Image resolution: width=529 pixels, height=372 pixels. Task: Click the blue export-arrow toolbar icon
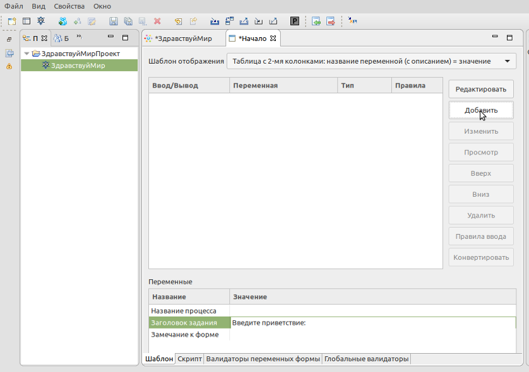(244, 21)
